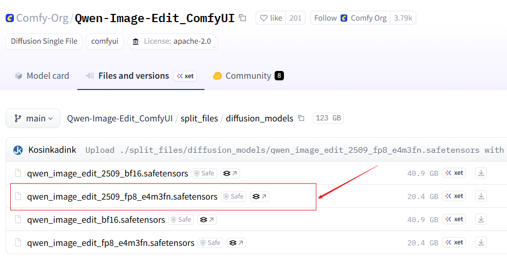Copy the model name with the copy icon
The height and width of the screenshot is (268, 507).
[243, 18]
